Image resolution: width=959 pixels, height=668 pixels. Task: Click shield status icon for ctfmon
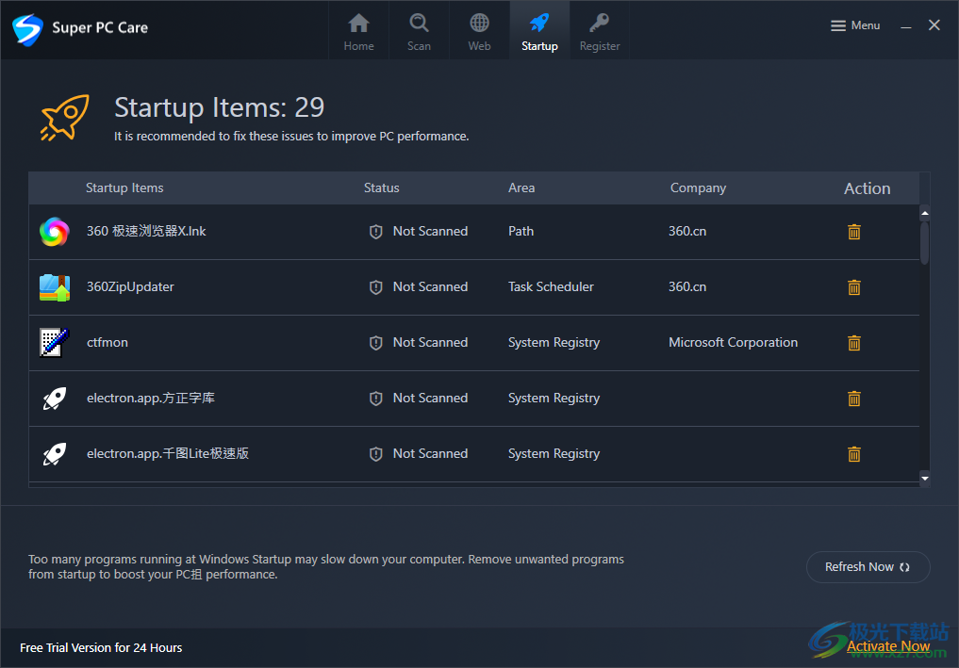pos(376,343)
